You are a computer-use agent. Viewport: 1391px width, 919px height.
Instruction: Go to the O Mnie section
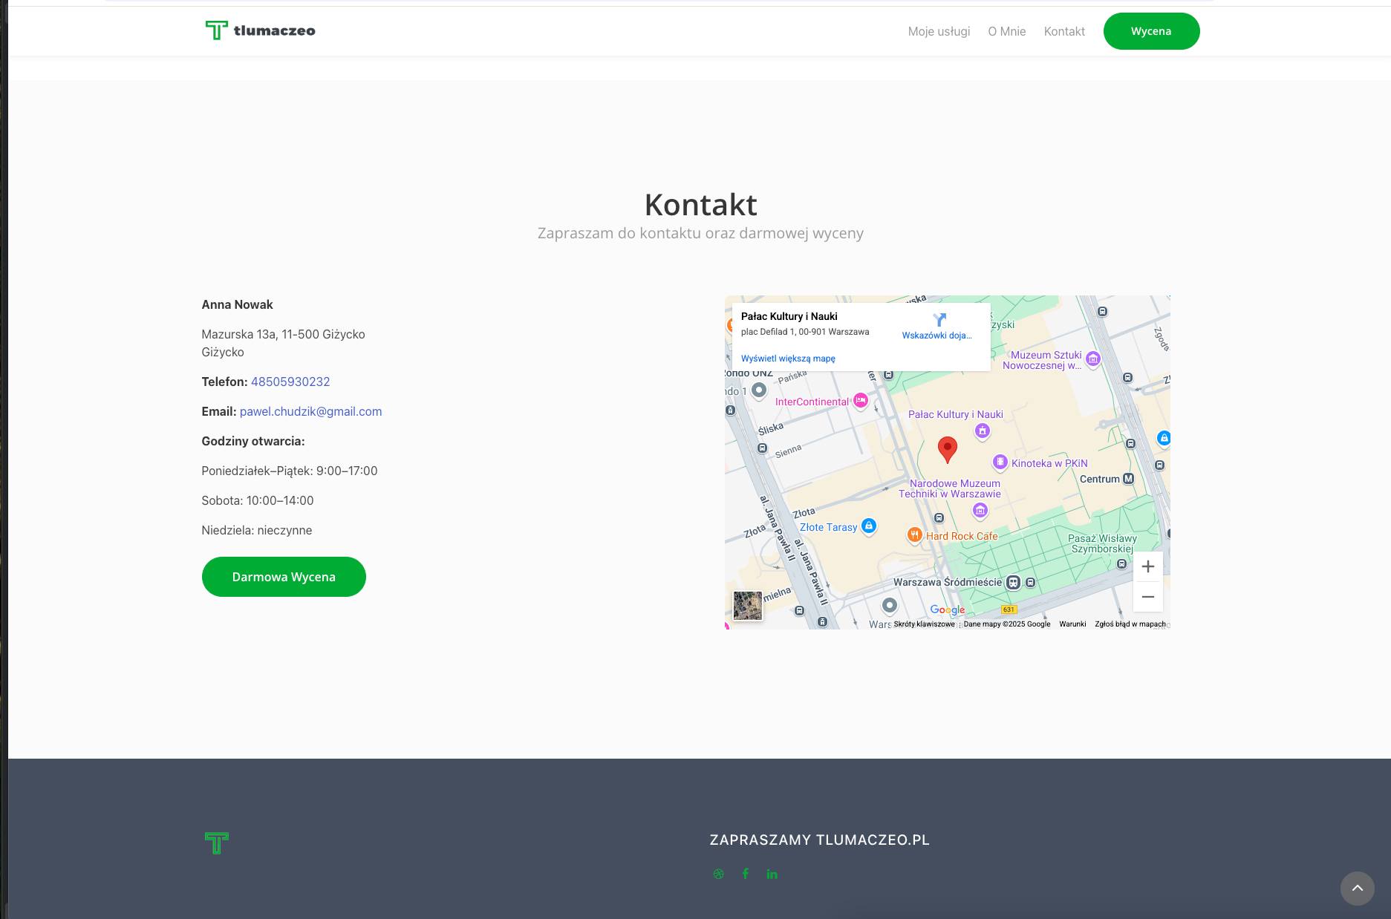pyautogui.click(x=1006, y=31)
